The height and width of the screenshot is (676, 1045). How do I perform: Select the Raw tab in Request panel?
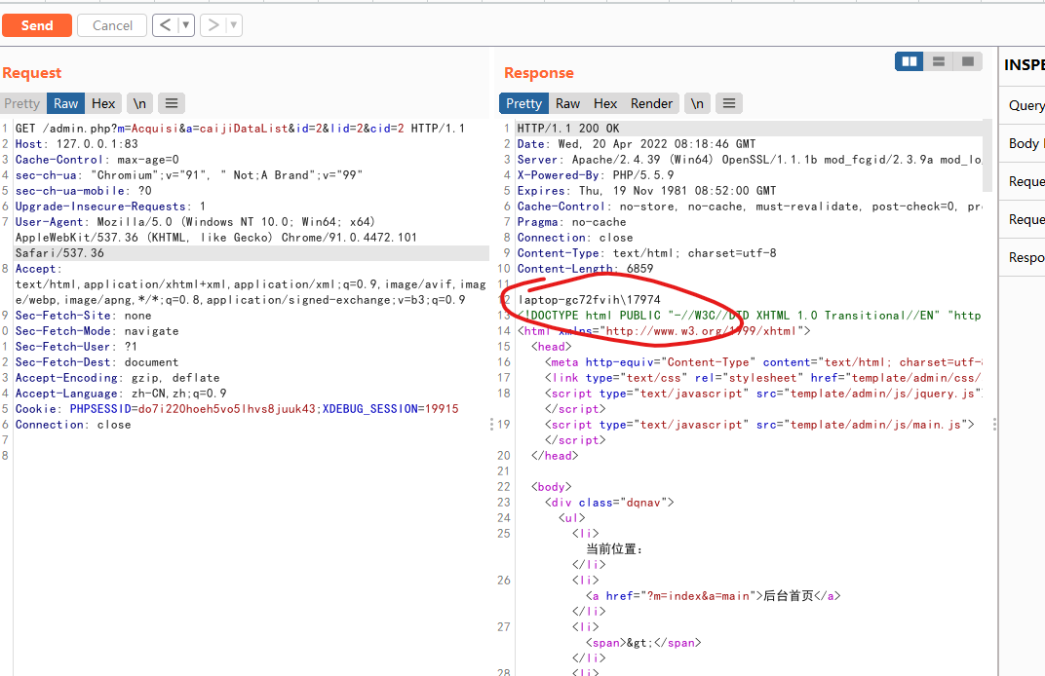click(x=65, y=103)
